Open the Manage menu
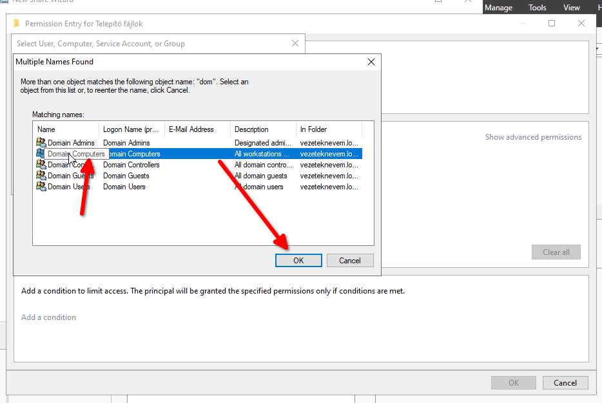The height and width of the screenshot is (403, 602). pos(498,8)
